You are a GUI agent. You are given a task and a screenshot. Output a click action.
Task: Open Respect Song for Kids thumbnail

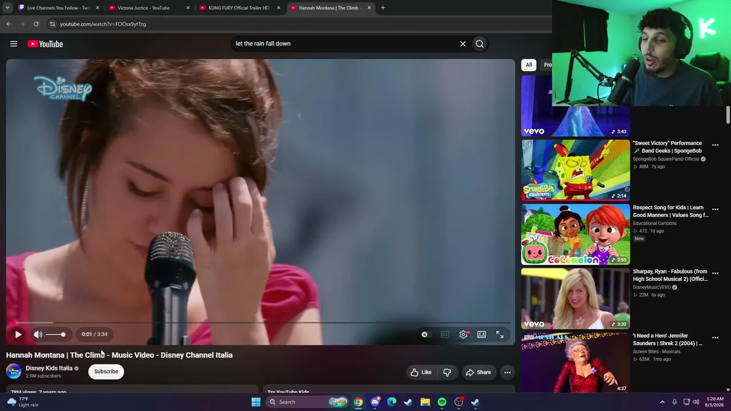click(x=576, y=235)
